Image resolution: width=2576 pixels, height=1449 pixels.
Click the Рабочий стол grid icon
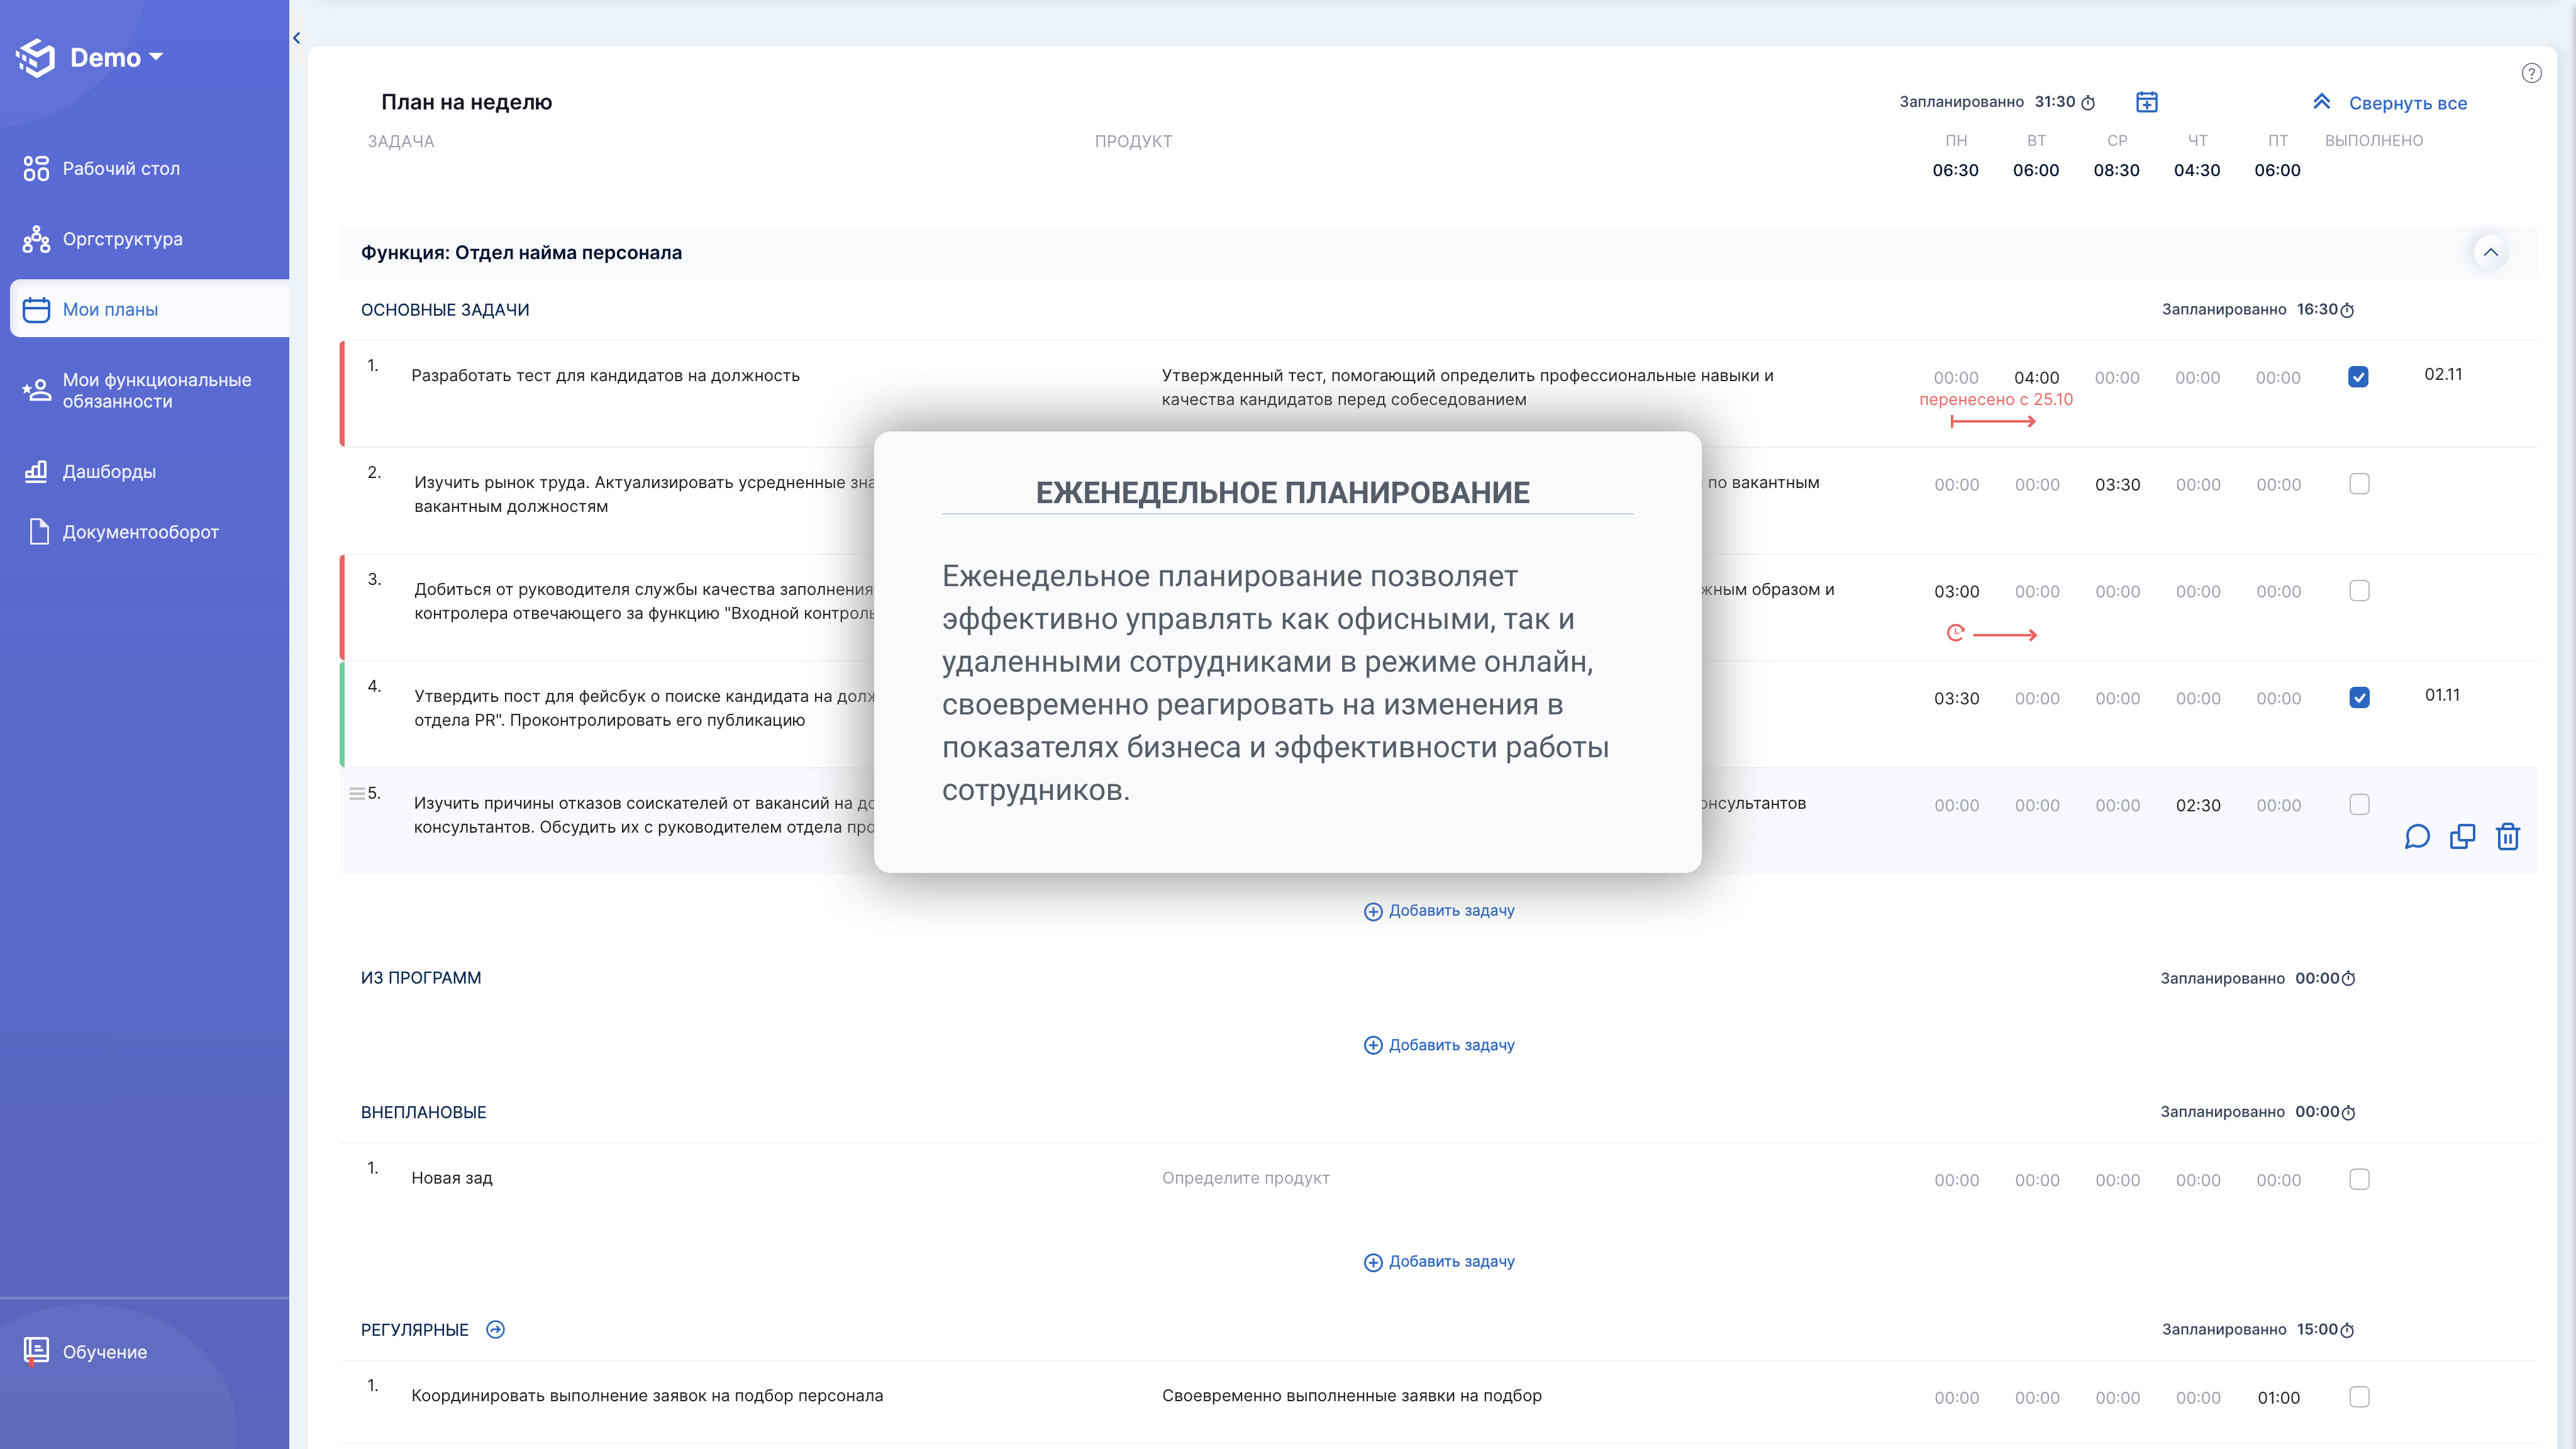(36, 168)
